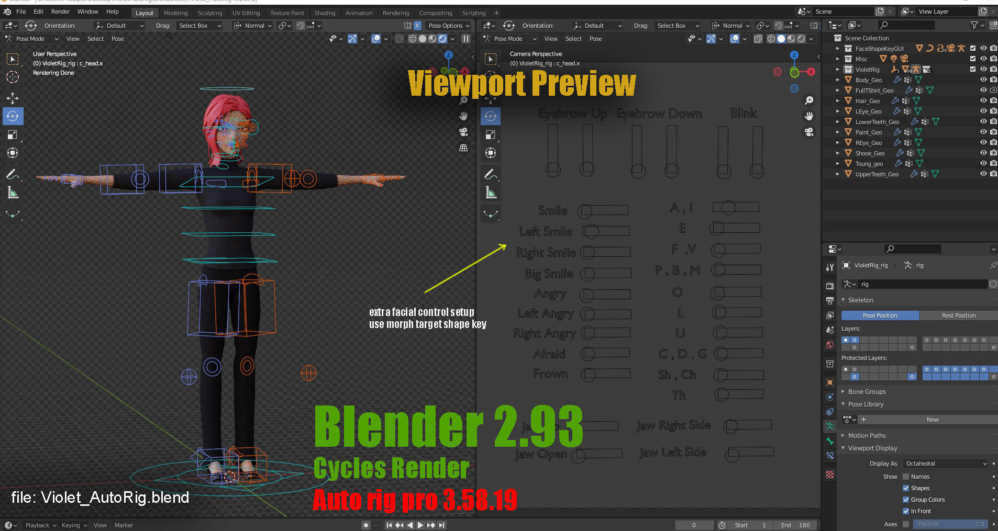Screen dimensions: 998x531
Task: Open the Pose Mode dropdown in left viewport
Action: [x=32, y=39]
